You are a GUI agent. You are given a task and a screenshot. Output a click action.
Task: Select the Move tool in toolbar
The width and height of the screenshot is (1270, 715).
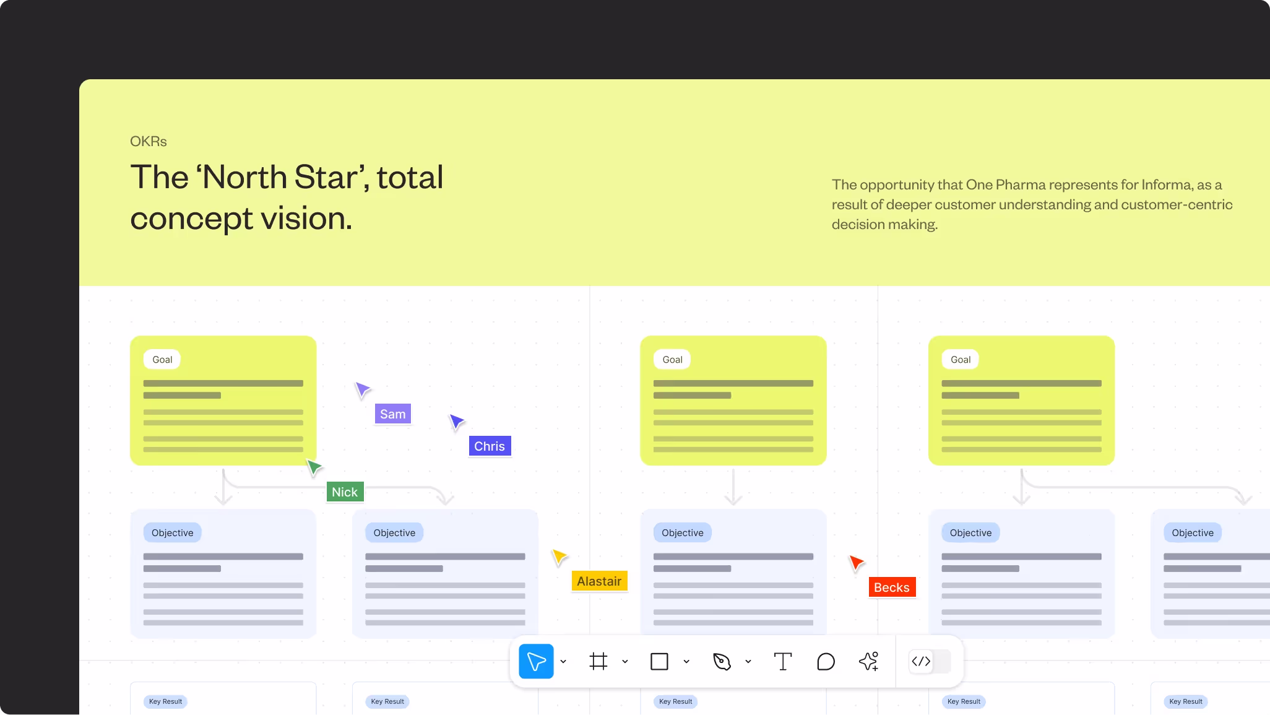536,662
